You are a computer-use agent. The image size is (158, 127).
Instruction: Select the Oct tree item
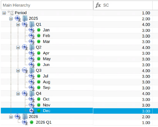tap(46, 99)
